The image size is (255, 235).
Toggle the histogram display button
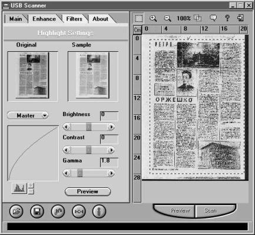19,188
